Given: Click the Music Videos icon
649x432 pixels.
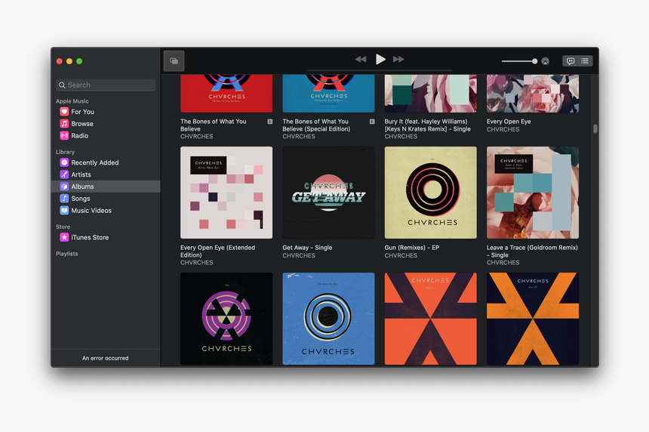Looking at the screenshot, I should point(64,211).
